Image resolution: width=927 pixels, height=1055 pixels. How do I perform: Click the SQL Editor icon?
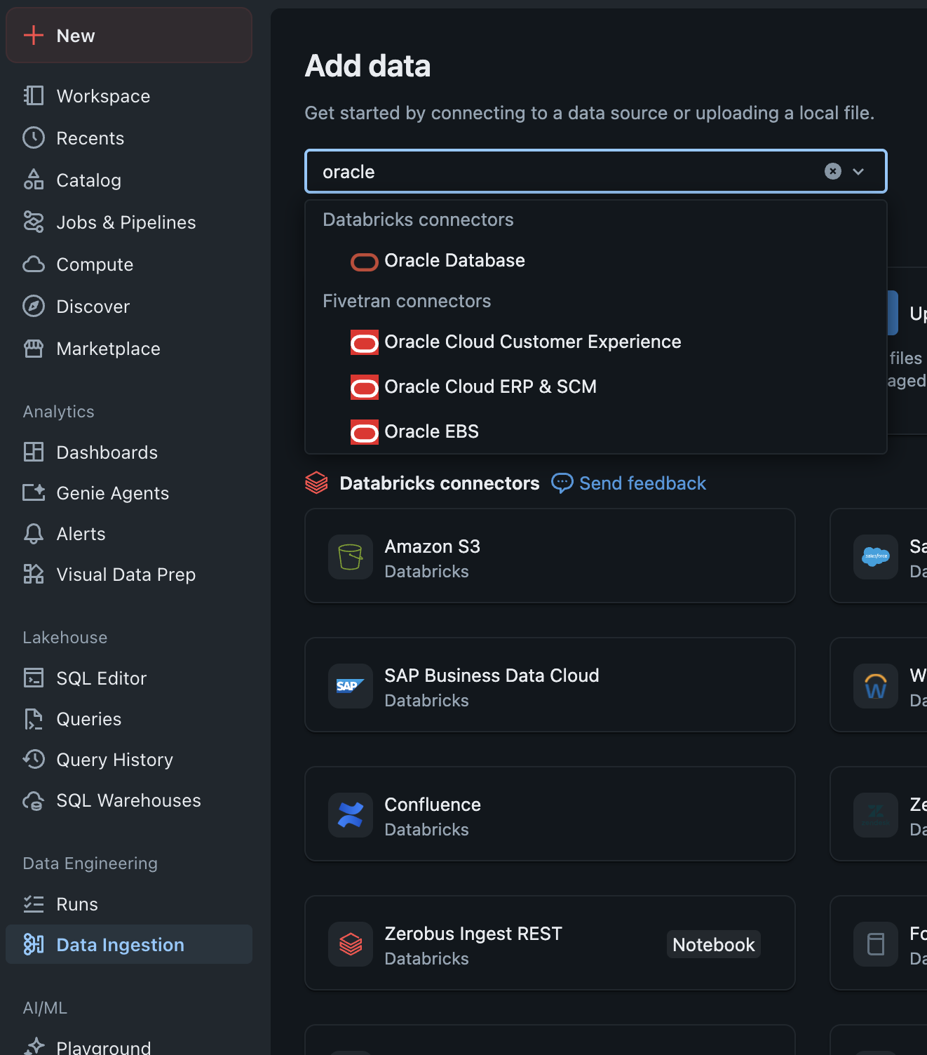34,678
